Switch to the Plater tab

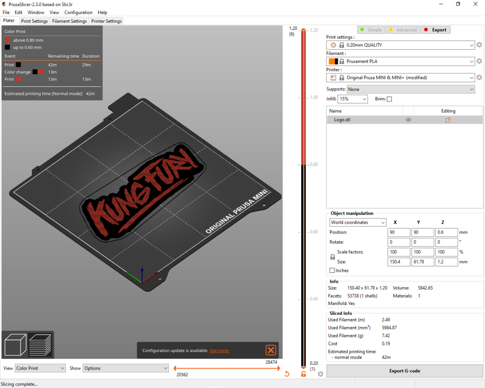tap(9, 20)
